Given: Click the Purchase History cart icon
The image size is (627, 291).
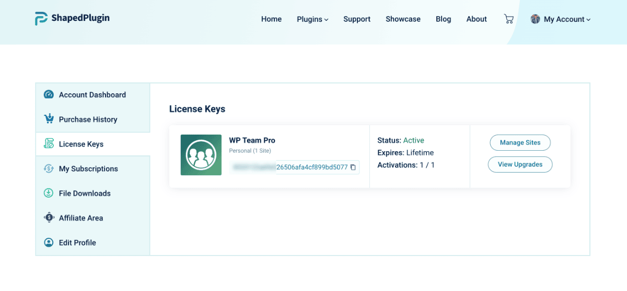Looking at the screenshot, I should (49, 119).
